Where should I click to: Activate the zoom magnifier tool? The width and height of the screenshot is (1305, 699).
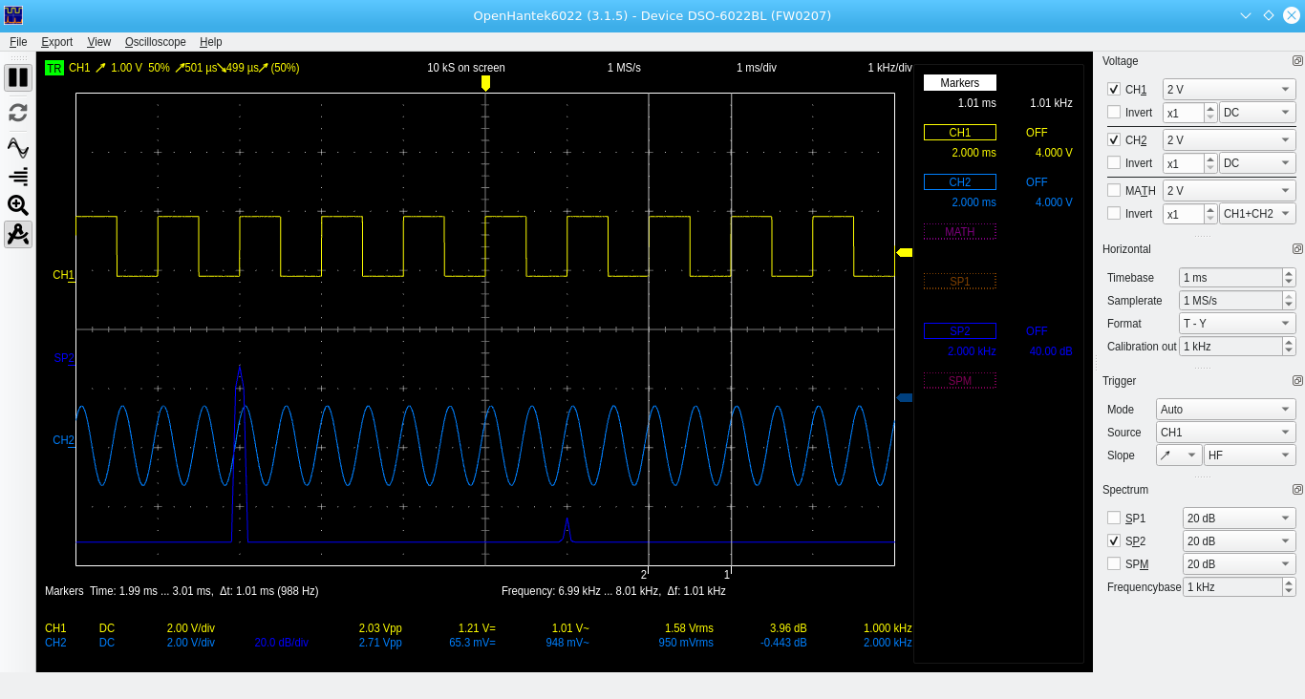coord(17,204)
